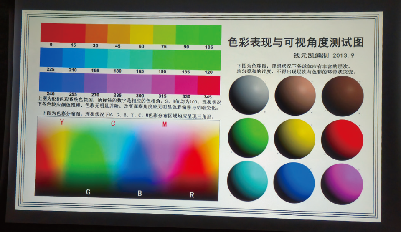This screenshot has height=232, width=401.
Task: Click the title 色彩表现与可视角度测试图
Action: point(296,43)
